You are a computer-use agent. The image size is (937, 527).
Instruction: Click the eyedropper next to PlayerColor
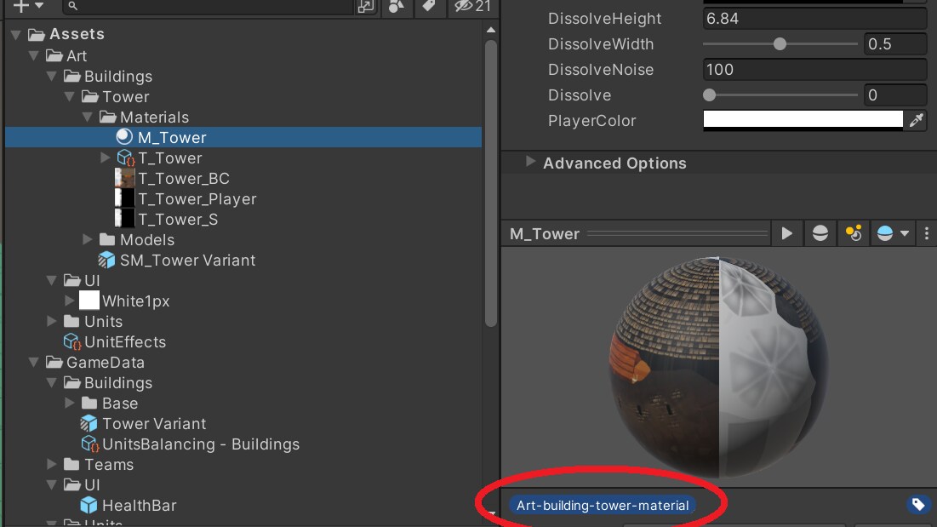(x=916, y=121)
